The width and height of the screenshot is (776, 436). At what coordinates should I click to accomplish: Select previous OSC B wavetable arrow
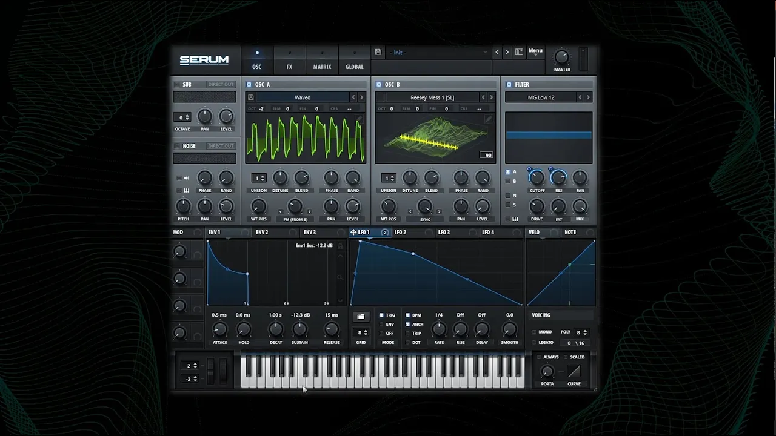[483, 97]
